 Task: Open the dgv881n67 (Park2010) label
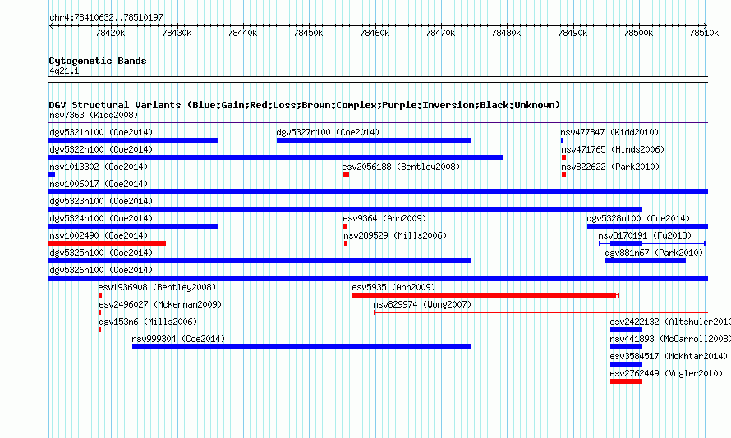pos(654,253)
